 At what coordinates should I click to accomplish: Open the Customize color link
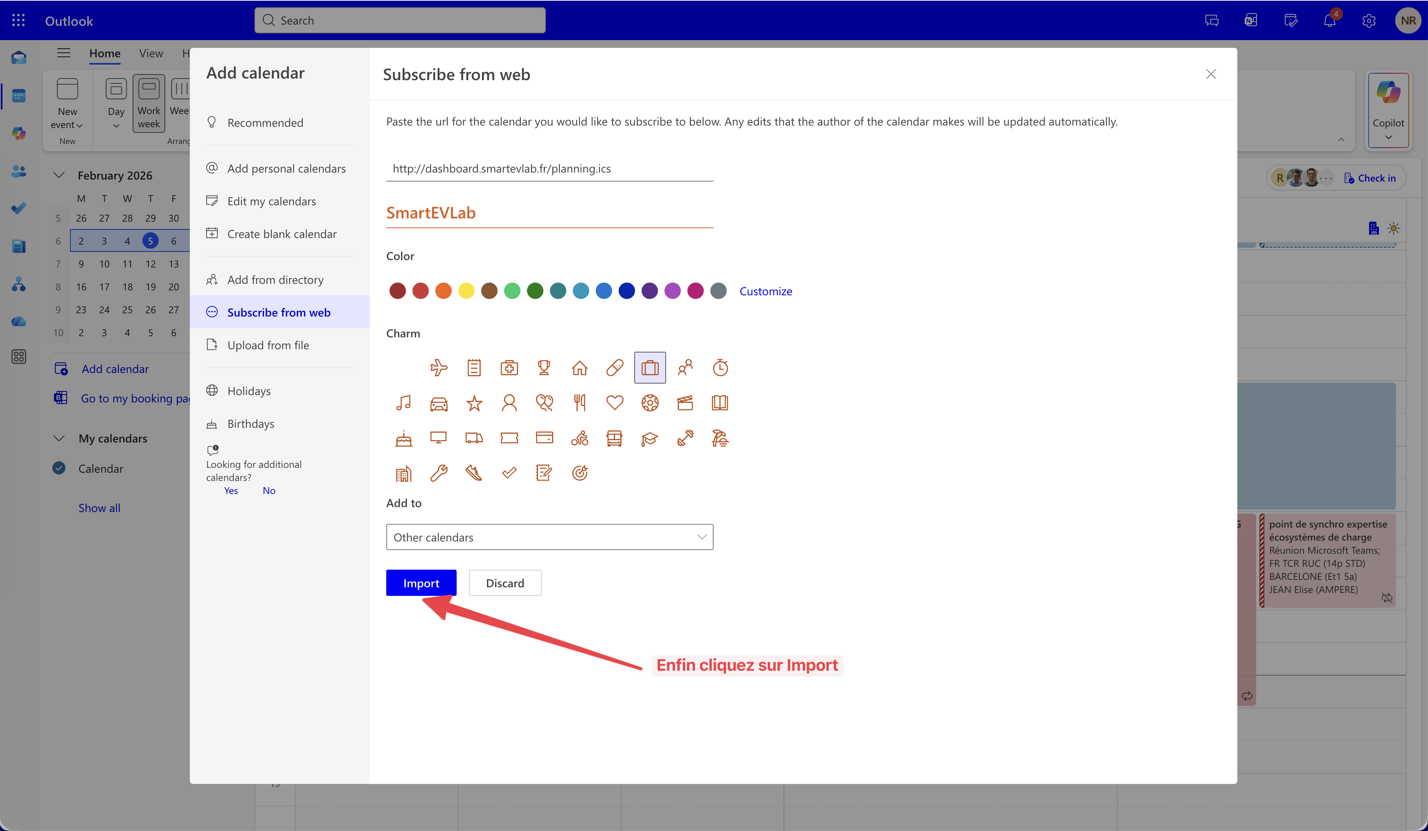766,291
